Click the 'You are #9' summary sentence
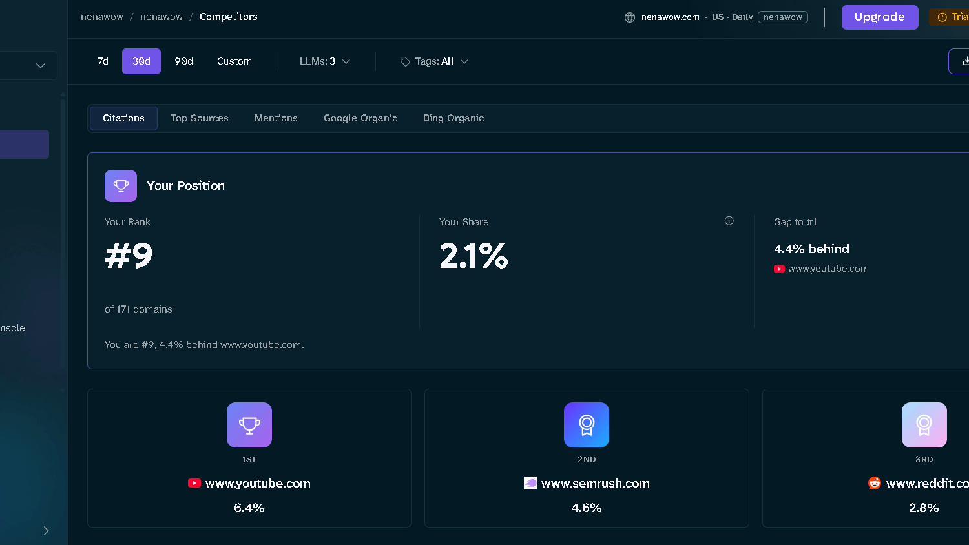The image size is (969, 545). point(204,345)
